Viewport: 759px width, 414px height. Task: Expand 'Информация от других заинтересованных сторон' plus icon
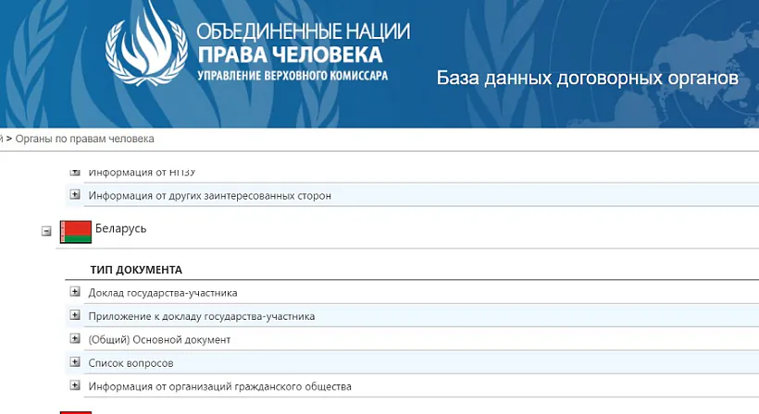tap(75, 195)
